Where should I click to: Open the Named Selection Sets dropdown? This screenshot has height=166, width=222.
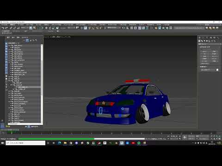click(114, 28)
